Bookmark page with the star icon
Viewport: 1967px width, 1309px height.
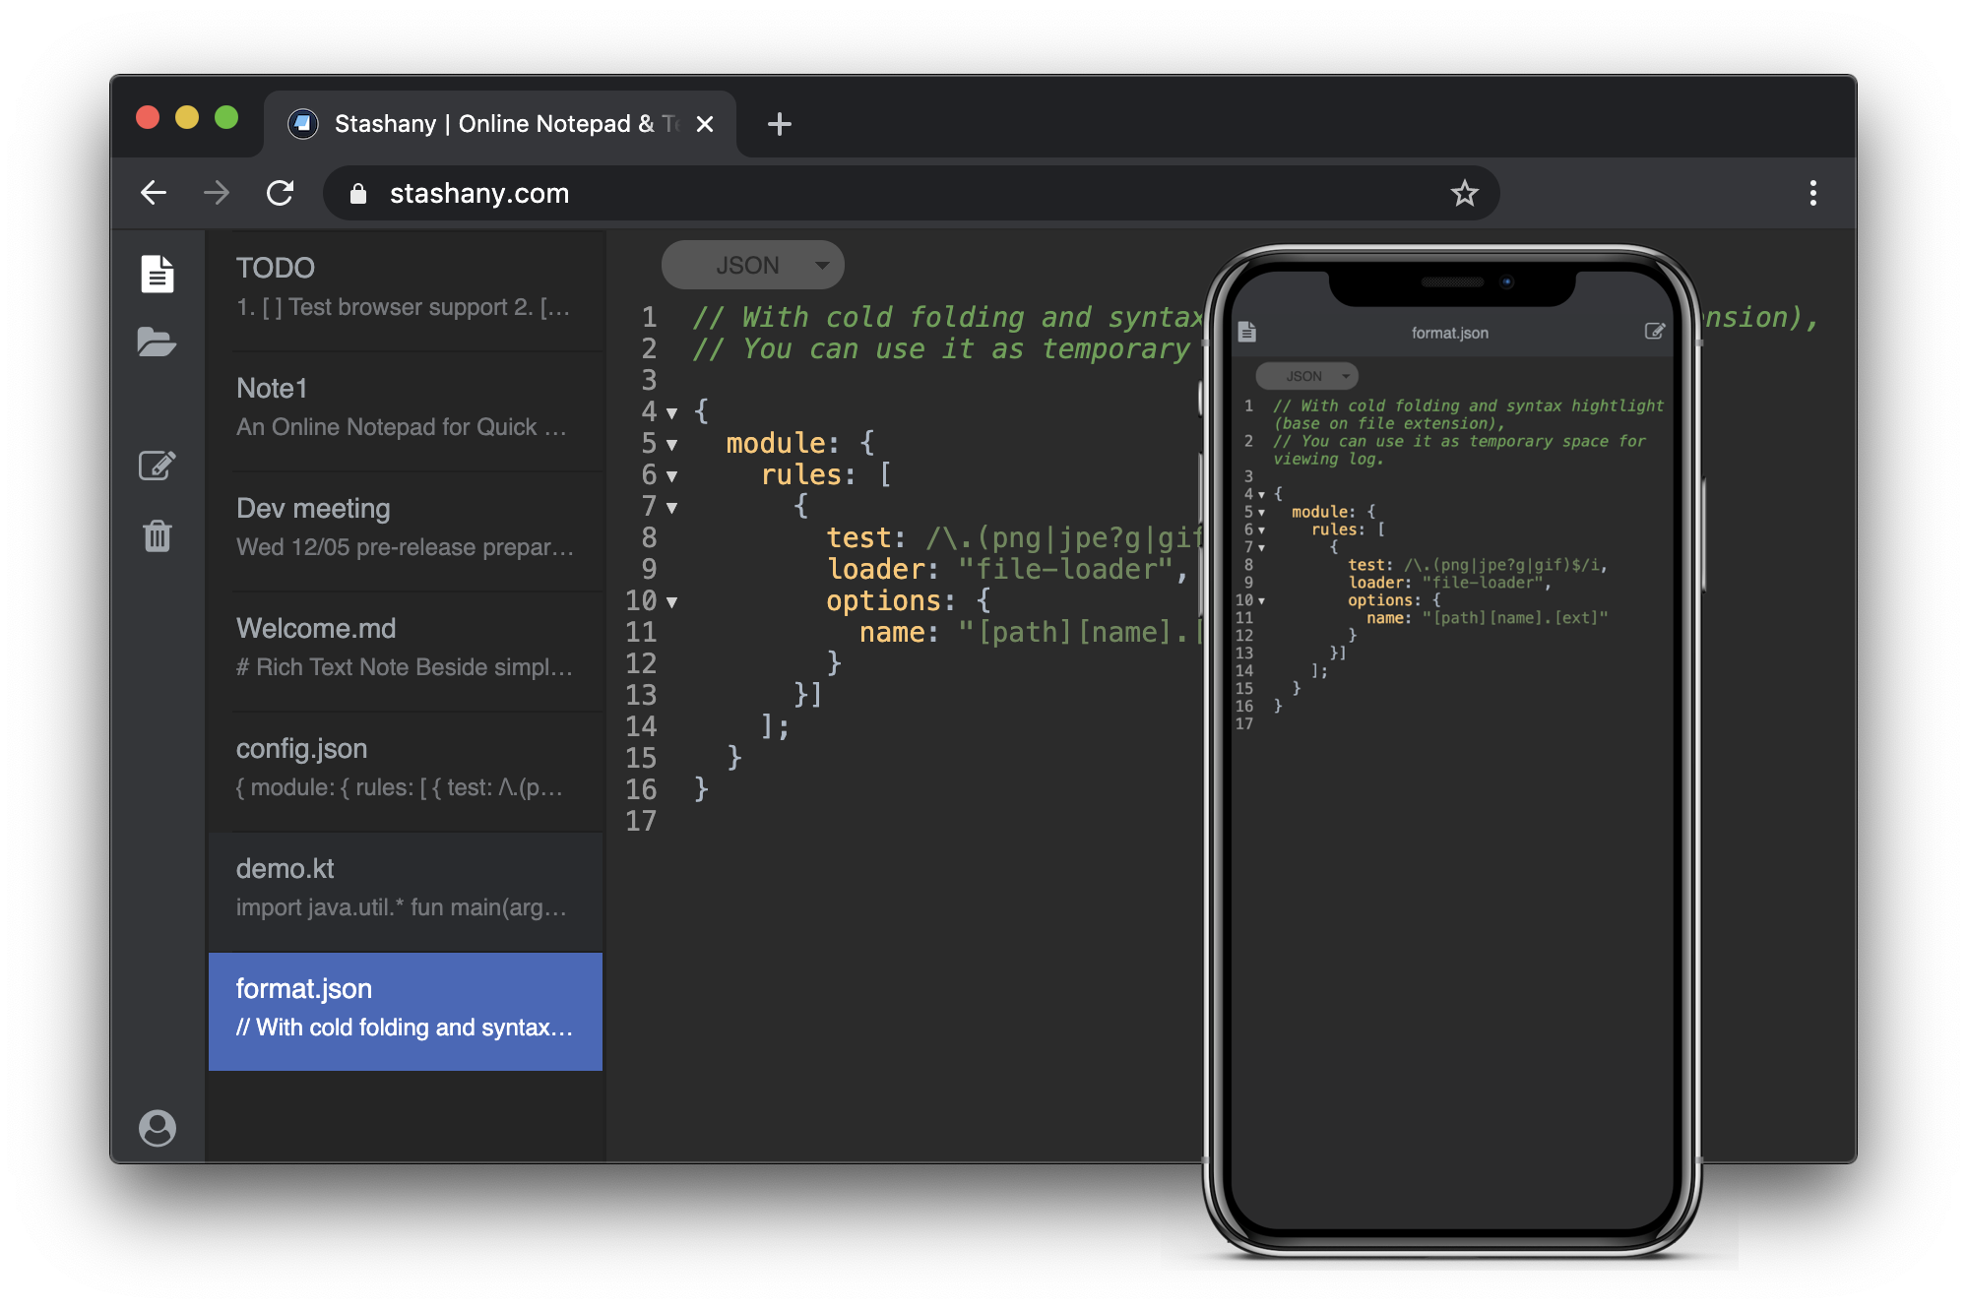pyautogui.click(x=1464, y=193)
